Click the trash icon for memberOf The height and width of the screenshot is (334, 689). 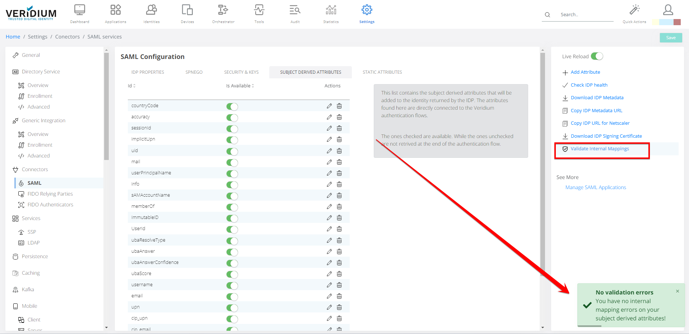pos(339,207)
